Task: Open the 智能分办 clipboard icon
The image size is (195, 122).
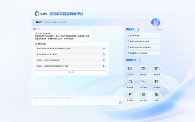Action: click(143, 69)
